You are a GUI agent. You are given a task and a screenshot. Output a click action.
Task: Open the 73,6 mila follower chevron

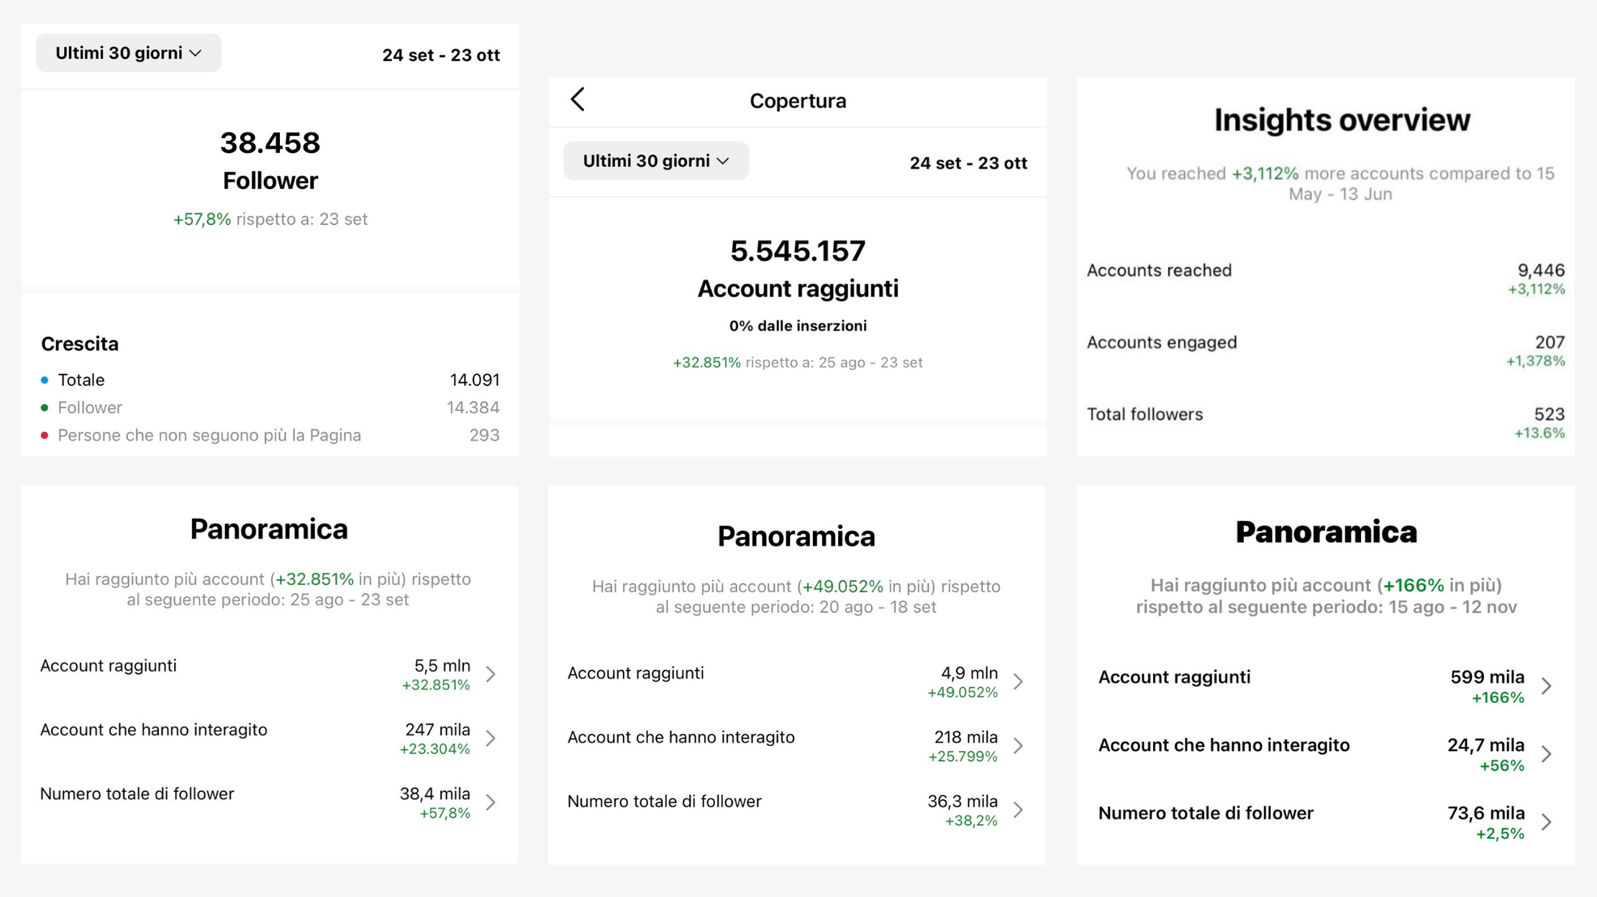point(1547,822)
